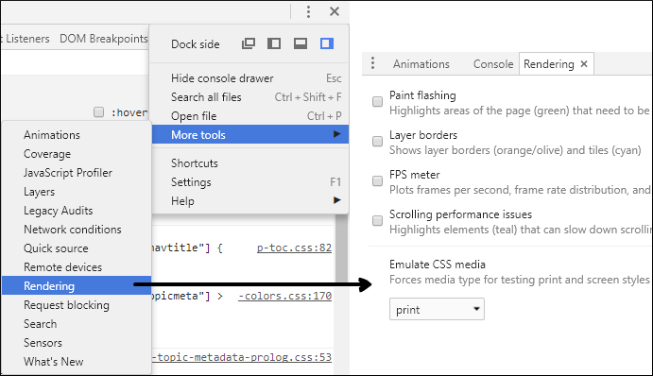Choose dock to bottom icon

tap(301, 43)
